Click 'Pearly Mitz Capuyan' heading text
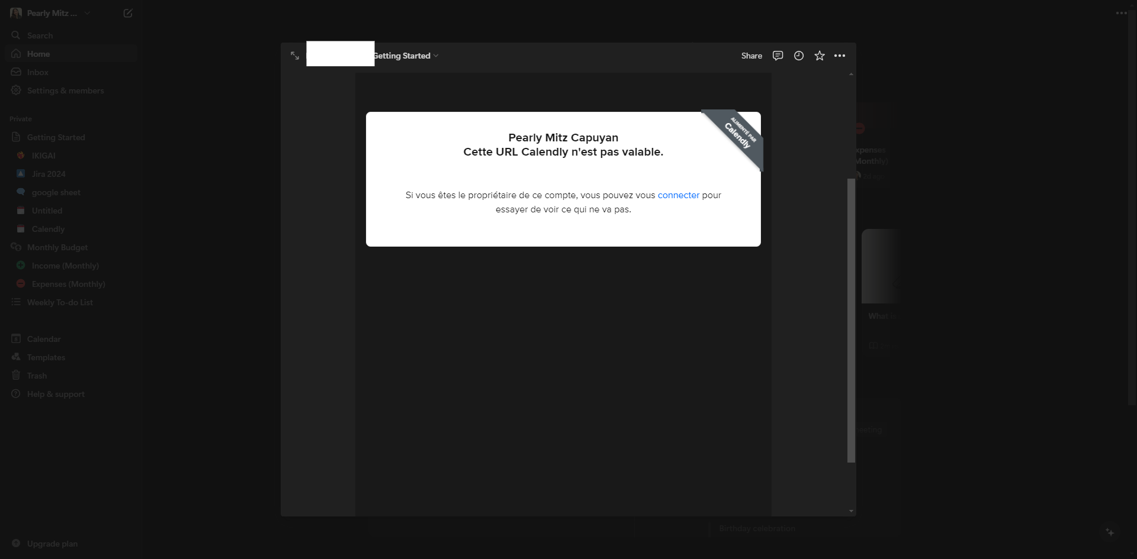Image resolution: width=1137 pixels, height=559 pixels. (563, 138)
